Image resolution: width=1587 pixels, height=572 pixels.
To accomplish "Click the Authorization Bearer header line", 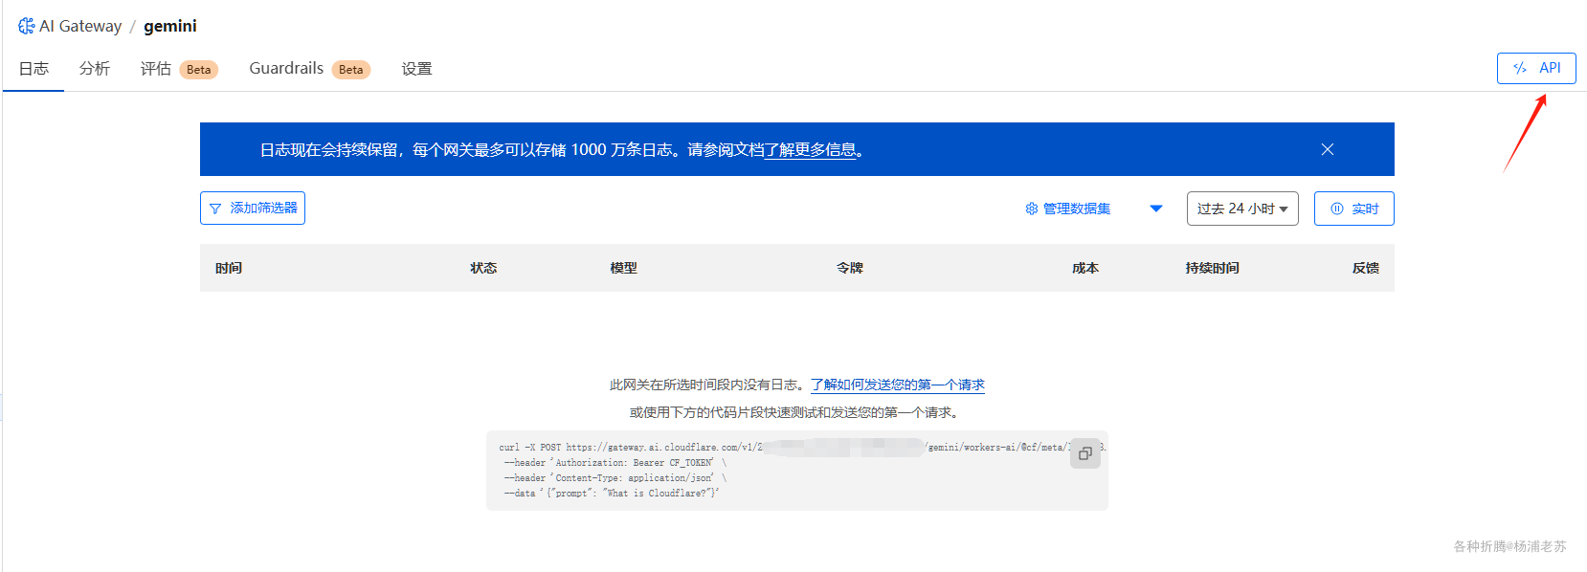I will pyautogui.click(x=615, y=463).
